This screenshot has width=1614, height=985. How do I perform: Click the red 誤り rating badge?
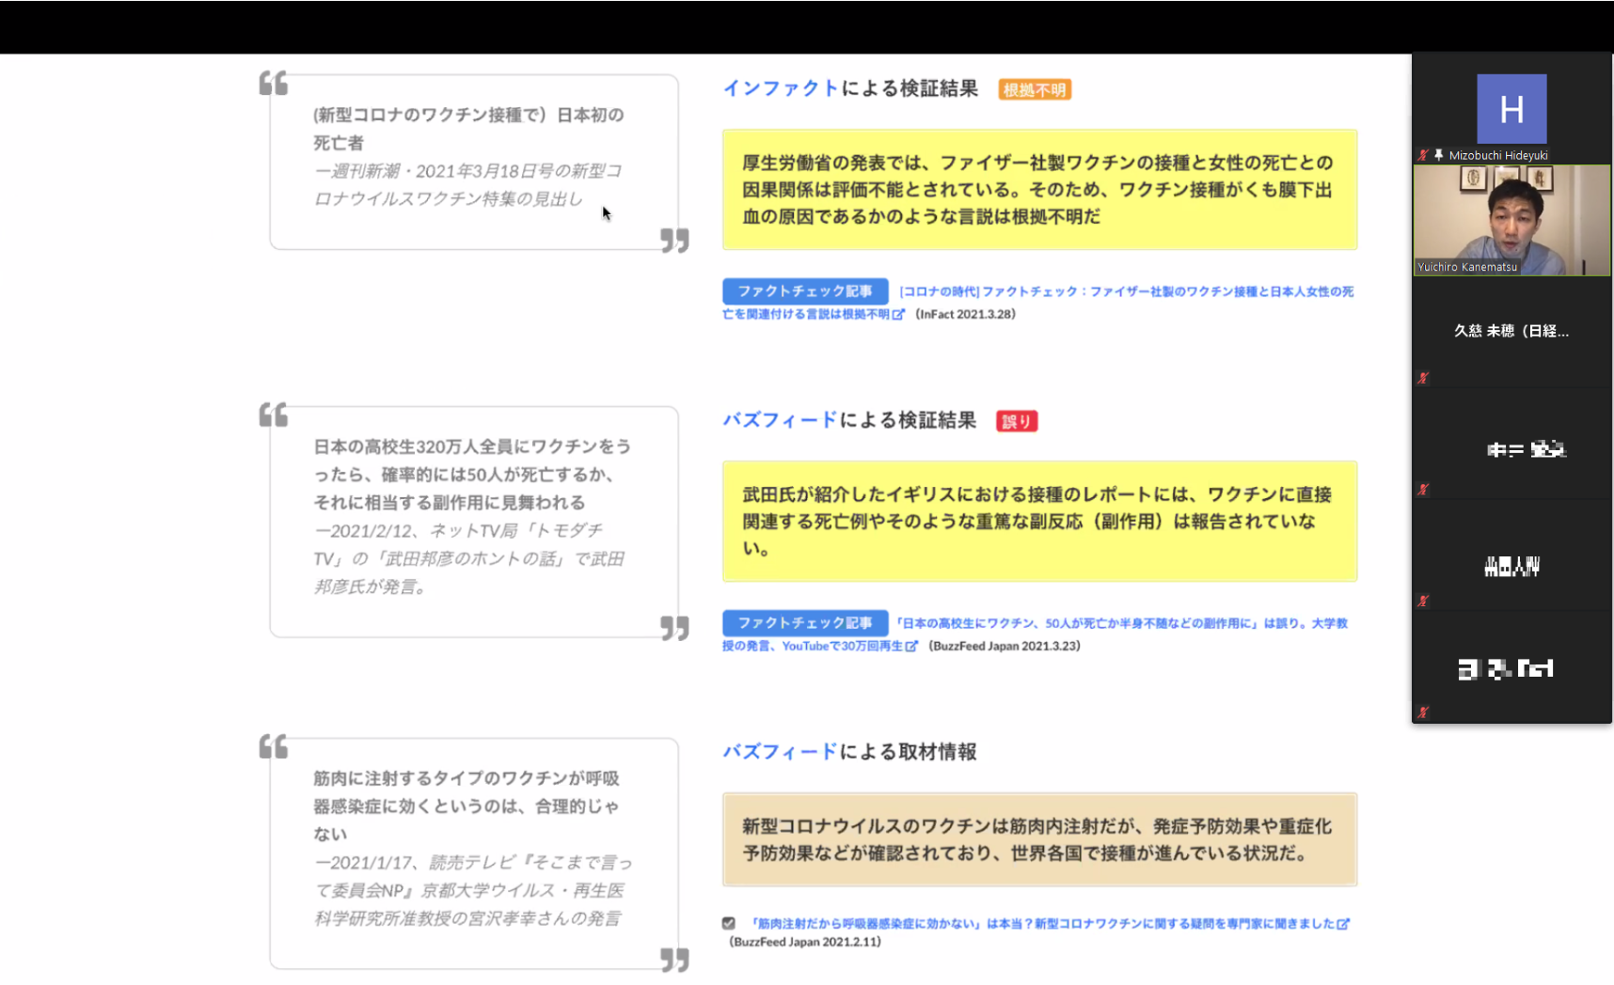[1017, 421]
